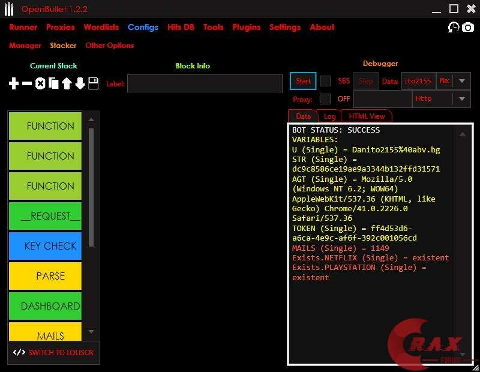
Task: Maximize the OpenBullet window
Action: click(x=454, y=8)
